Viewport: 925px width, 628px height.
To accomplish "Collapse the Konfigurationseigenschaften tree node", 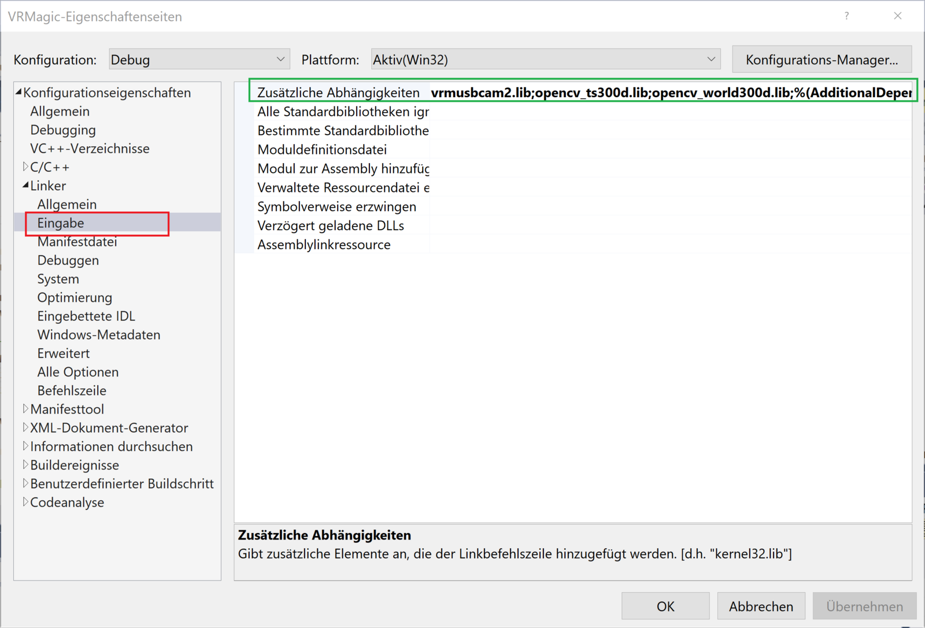I will 18,93.
